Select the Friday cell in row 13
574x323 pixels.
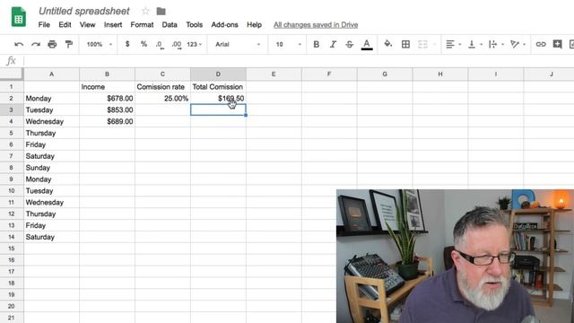(x=52, y=225)
